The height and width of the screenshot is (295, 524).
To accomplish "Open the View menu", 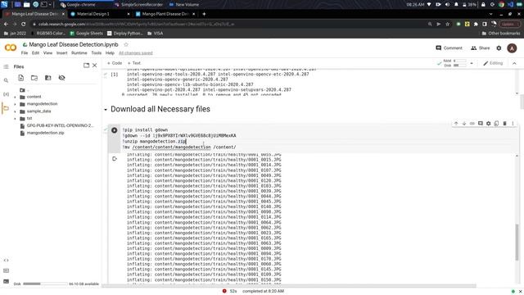I will (47, 52).
